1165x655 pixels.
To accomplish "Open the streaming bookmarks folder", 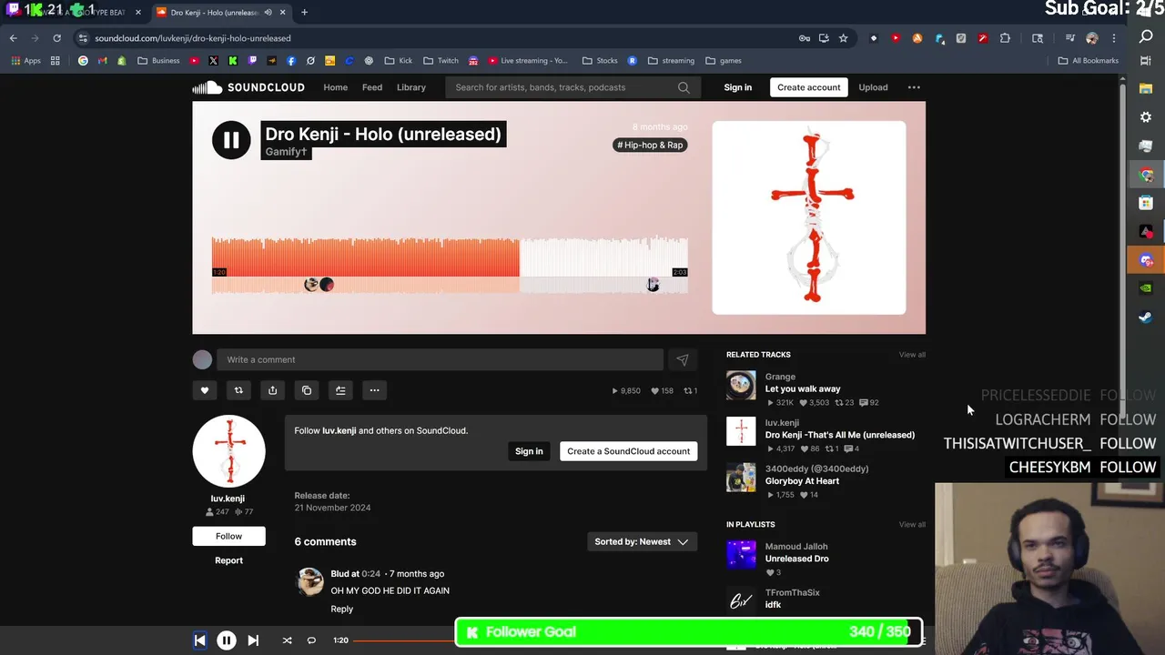I will [671, 61].
